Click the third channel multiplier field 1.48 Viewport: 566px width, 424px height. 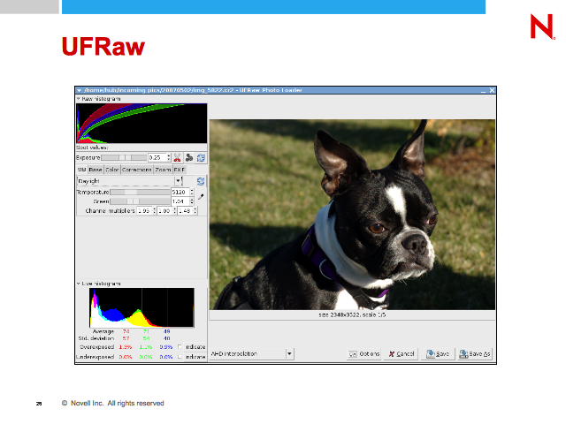(x=185, y=210)
